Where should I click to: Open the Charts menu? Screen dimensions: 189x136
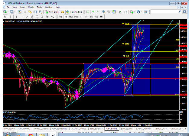(31, 7)
